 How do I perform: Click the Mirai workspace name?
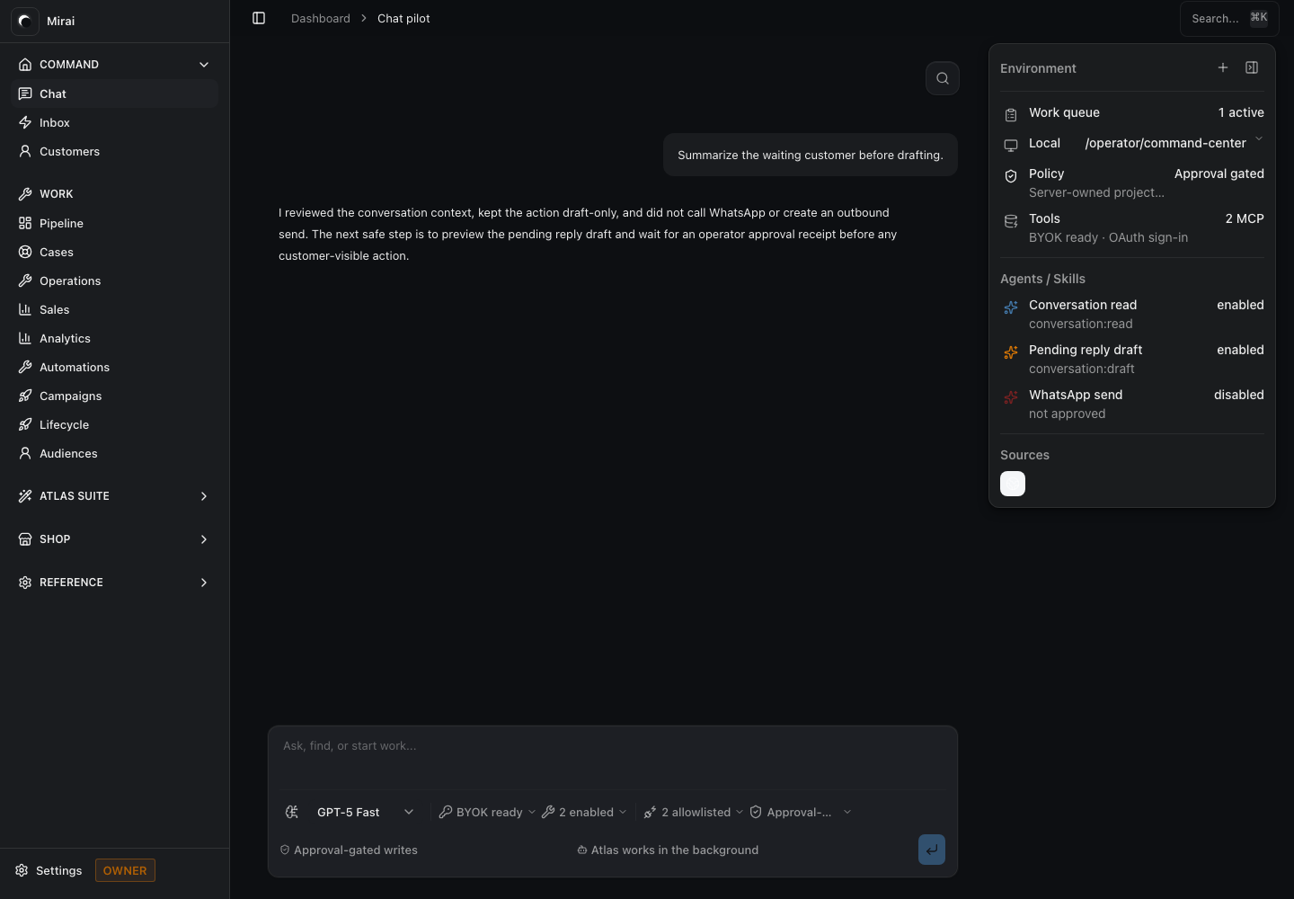coord(61,21)
